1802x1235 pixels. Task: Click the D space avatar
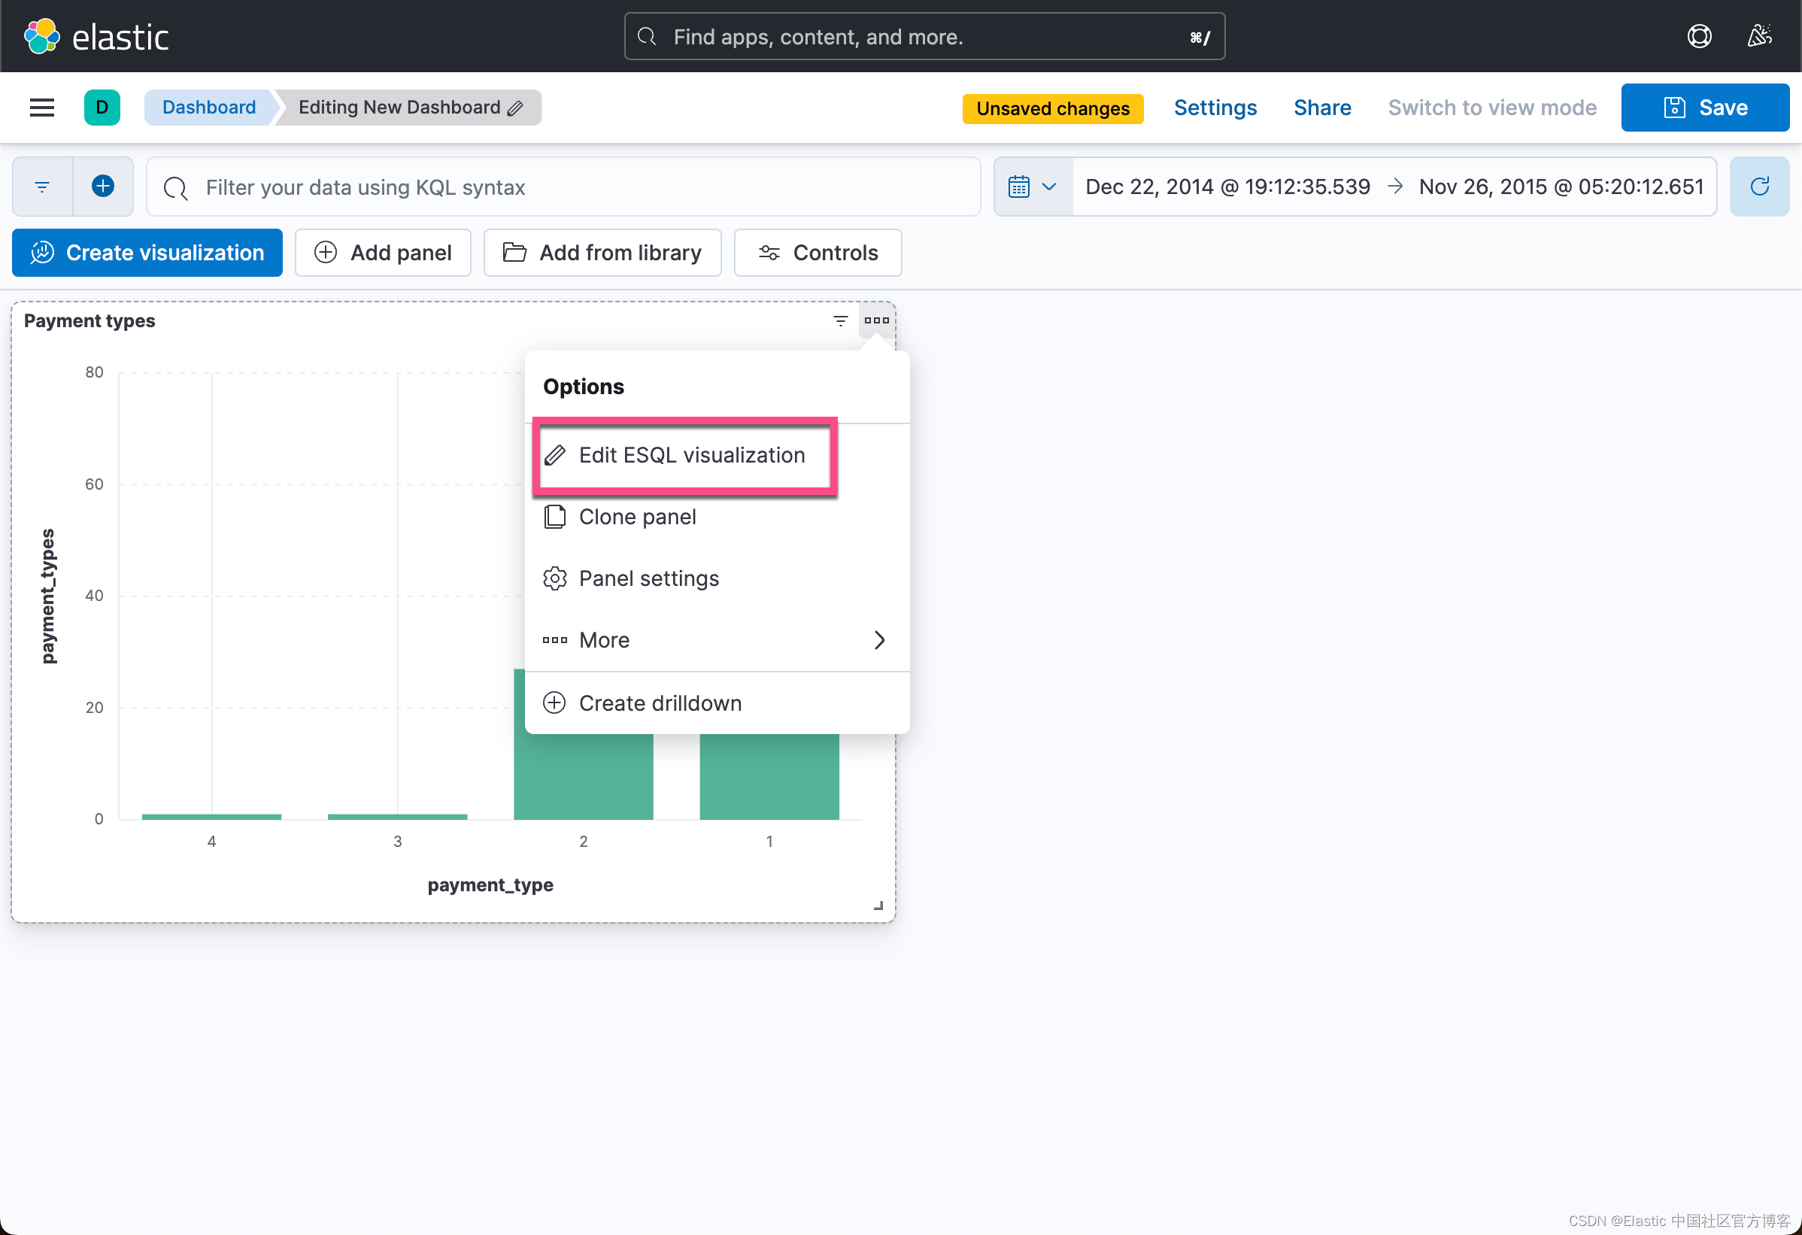click(x=102, y=108)
